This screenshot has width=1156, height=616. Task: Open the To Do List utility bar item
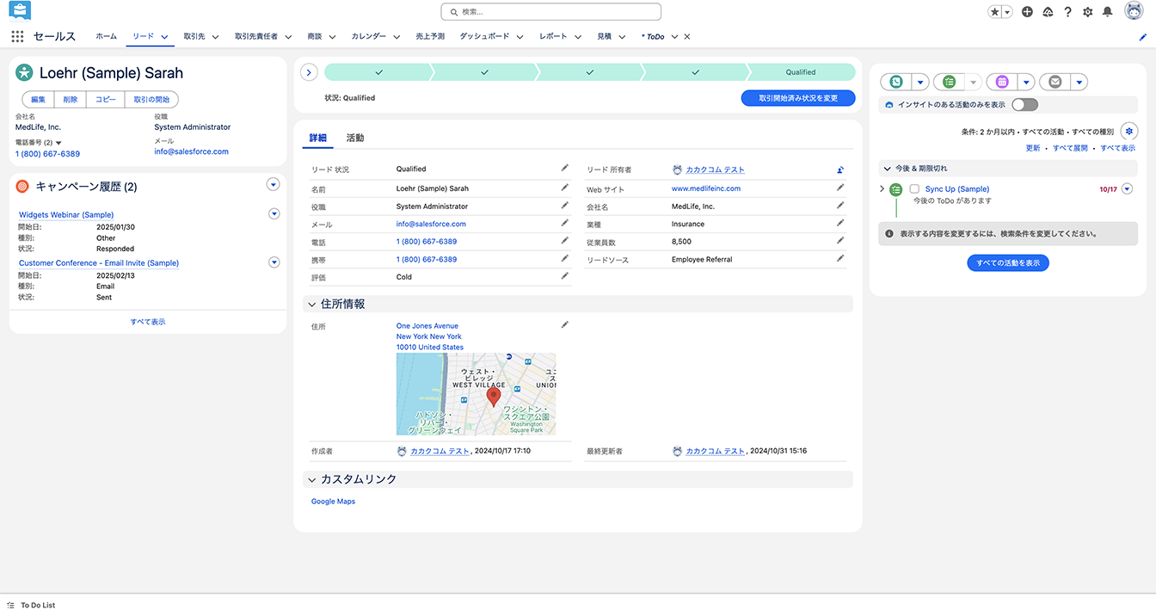click(x=31, y=606)
